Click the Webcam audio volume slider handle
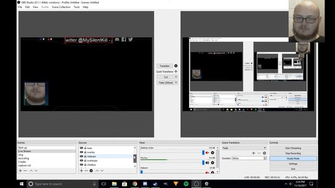 pos(141,172)
